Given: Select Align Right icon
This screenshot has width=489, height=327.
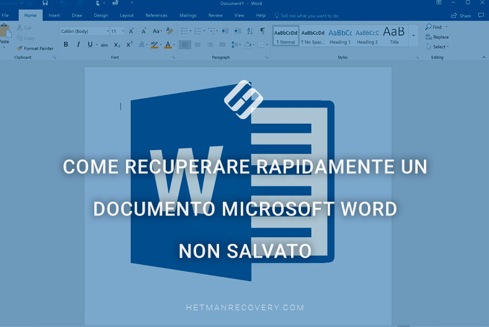Looking at the screenshot, I should (x=210, y=45).
